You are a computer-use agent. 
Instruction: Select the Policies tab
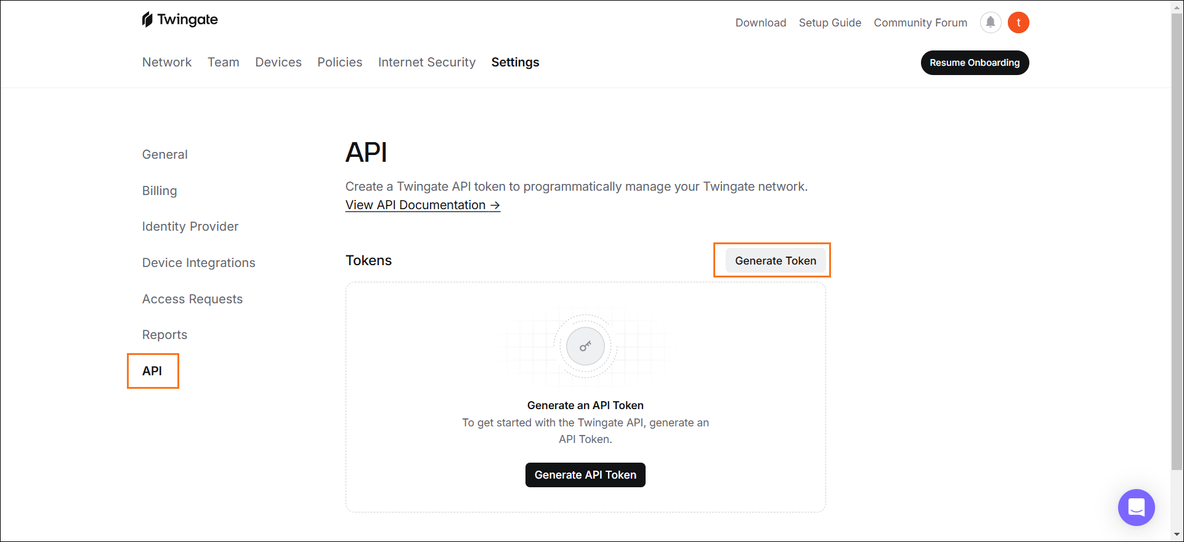tap(339, 62)
